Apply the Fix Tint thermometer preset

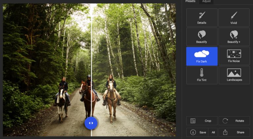(x=202, y=75)
